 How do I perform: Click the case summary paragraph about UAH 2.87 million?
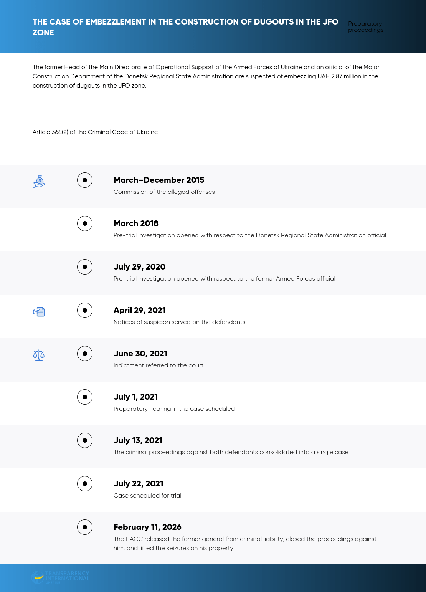point(206,76)
